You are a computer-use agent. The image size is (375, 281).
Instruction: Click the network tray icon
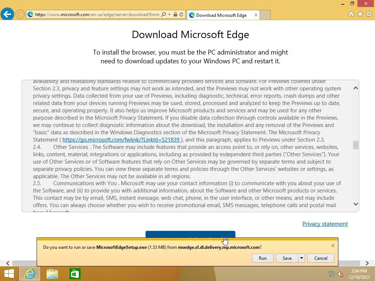[332, 274]
